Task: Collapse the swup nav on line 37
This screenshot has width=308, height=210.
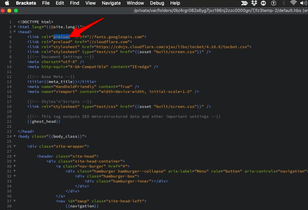Action: [x=15, y=201]
